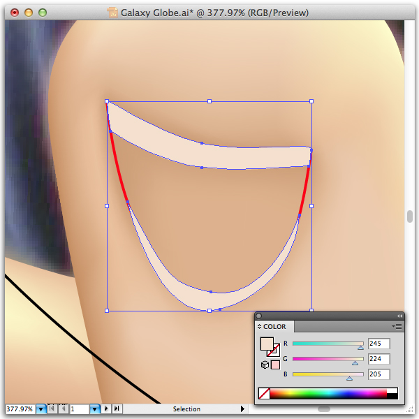Click the yellow minimize window button

[x=29, y=13]
